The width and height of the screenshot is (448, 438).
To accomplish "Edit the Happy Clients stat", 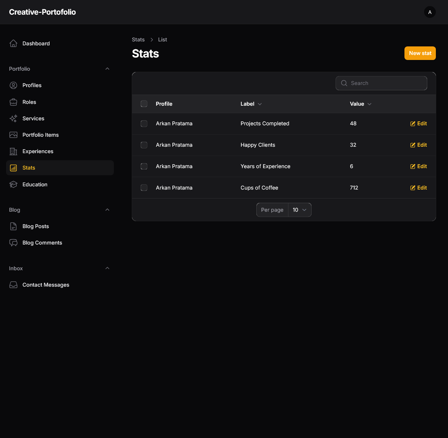I will point(418,145).
